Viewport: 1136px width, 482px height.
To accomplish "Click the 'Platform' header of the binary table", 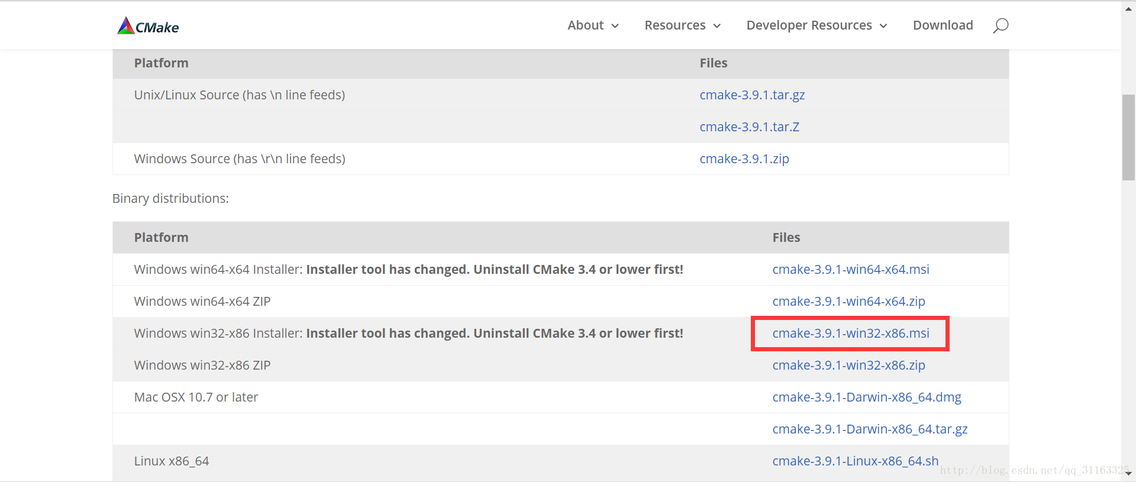I will pyautogui.click(x=161, y=238).
